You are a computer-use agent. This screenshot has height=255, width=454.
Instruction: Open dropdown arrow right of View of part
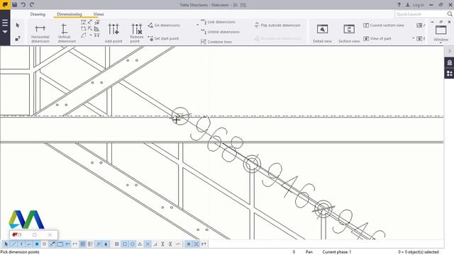pyautogui.click(x=413, y=38)
